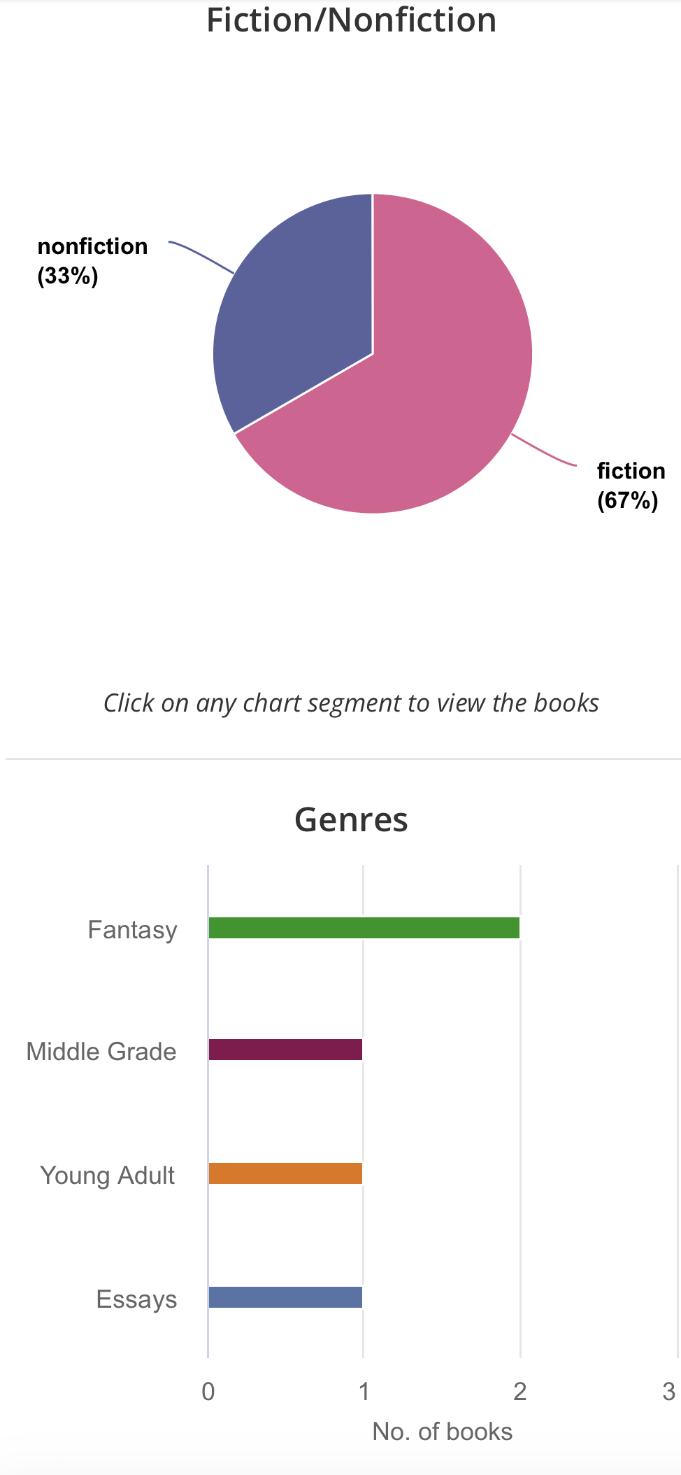Select the Young Adult axis label

click(107, 1176)
